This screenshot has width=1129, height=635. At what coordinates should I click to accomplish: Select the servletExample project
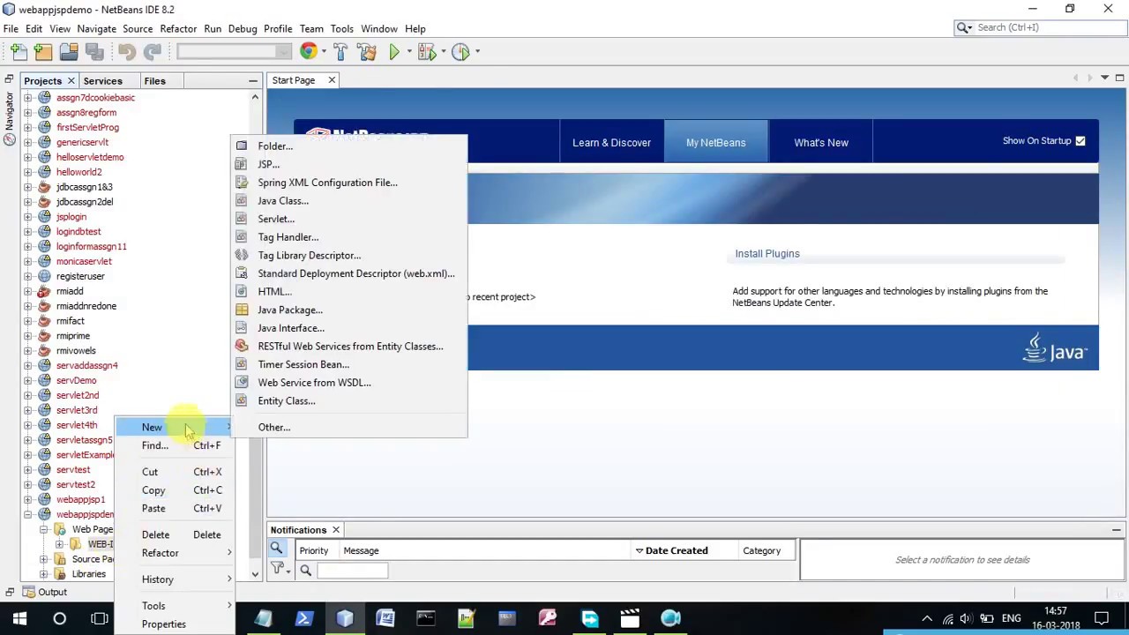click(x=86, y=455)
